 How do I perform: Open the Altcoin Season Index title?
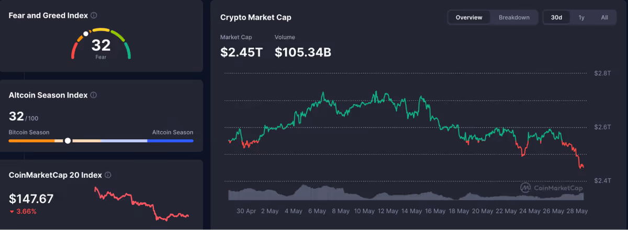pos(48,95)
